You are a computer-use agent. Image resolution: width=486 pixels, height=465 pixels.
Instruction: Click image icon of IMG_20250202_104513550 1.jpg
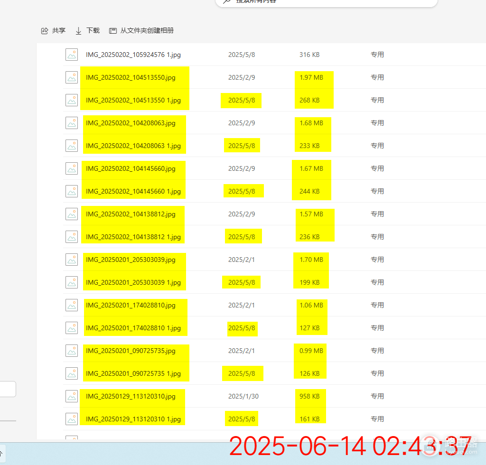click(x=72, y=101)
